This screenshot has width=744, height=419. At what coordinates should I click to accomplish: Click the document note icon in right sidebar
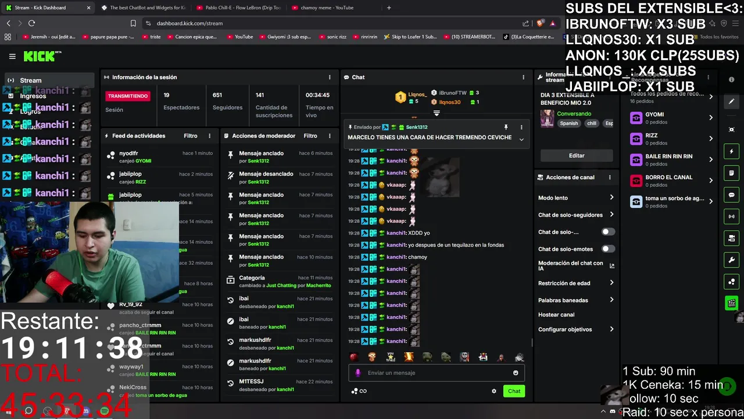732,173
